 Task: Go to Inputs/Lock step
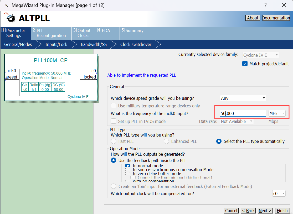point(56,44)
